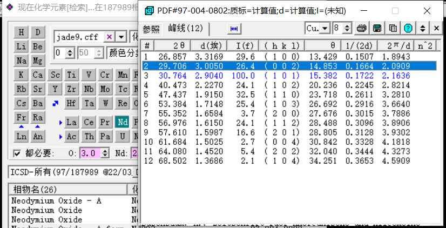
Task: Click the copy icon in the PDF toolbar
Action: pos(393,29)
